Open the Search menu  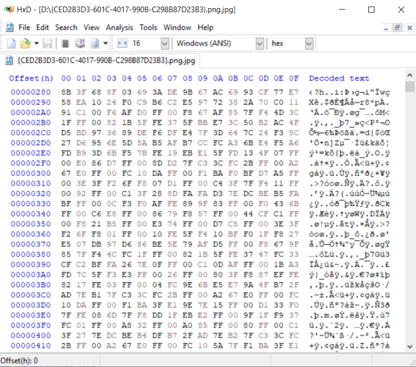click(66, 27)
